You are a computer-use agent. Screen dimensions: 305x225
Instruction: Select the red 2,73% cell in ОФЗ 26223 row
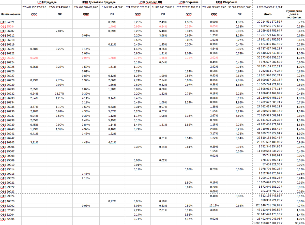[189, 58]
